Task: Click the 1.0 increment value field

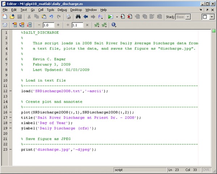Action: pos(49,25)
